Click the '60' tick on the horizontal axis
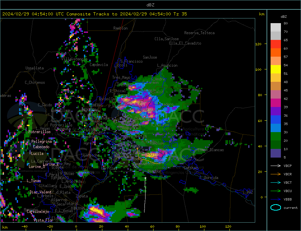 point(152,226)
